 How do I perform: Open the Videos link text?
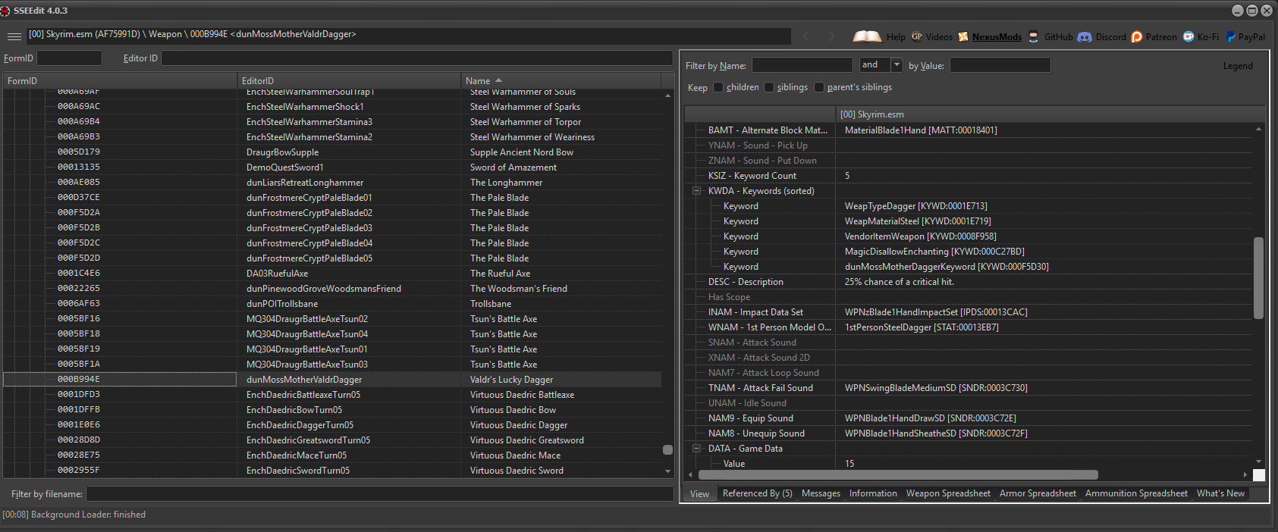coord(939,36)
